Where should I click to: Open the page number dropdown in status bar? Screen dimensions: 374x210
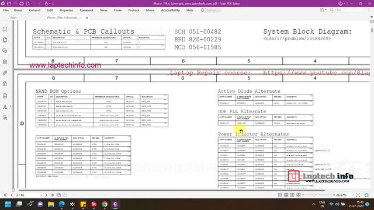41,195
